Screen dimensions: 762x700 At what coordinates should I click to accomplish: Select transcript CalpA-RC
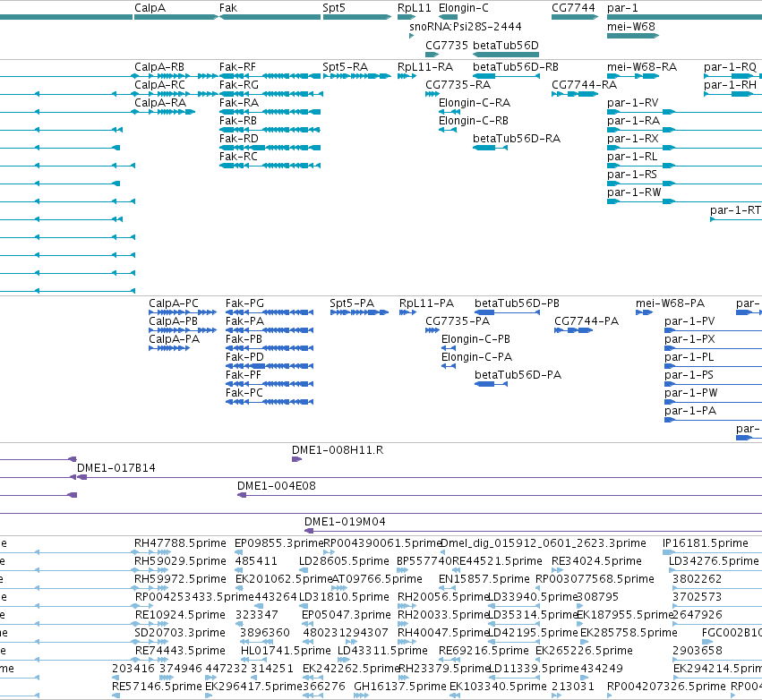176,94
